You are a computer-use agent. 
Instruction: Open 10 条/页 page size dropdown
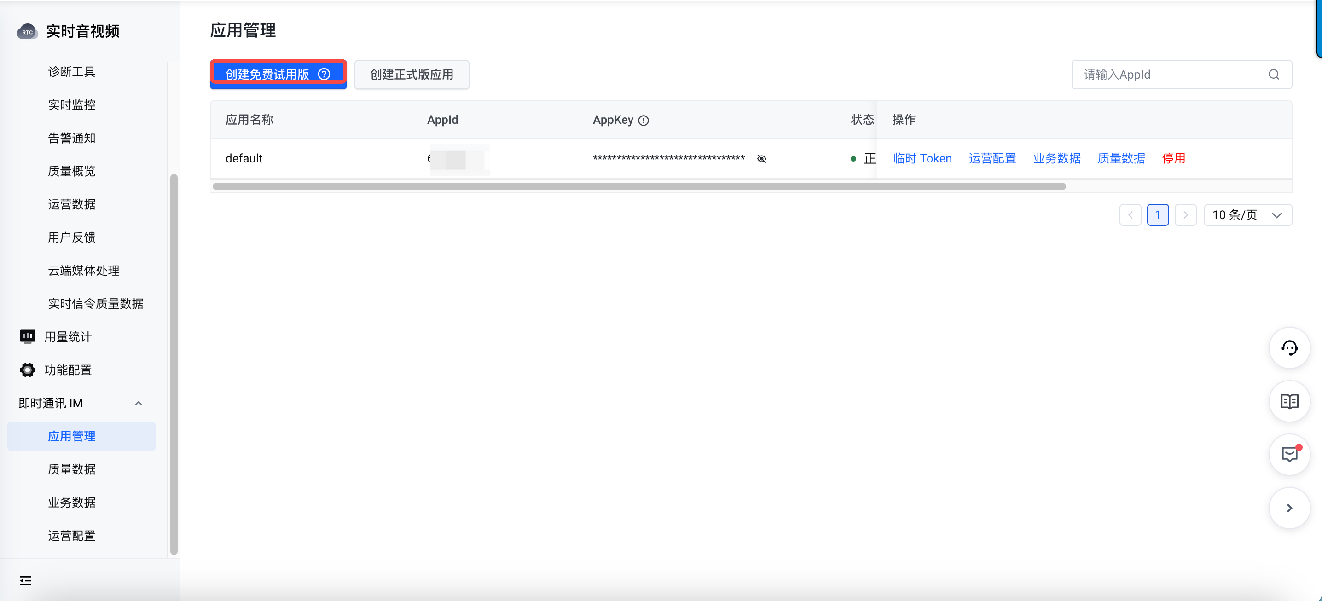pyautogui.click(x=1247, y=215)
